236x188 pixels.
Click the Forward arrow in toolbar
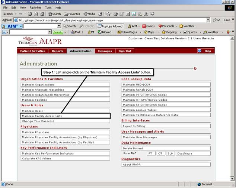20,14
